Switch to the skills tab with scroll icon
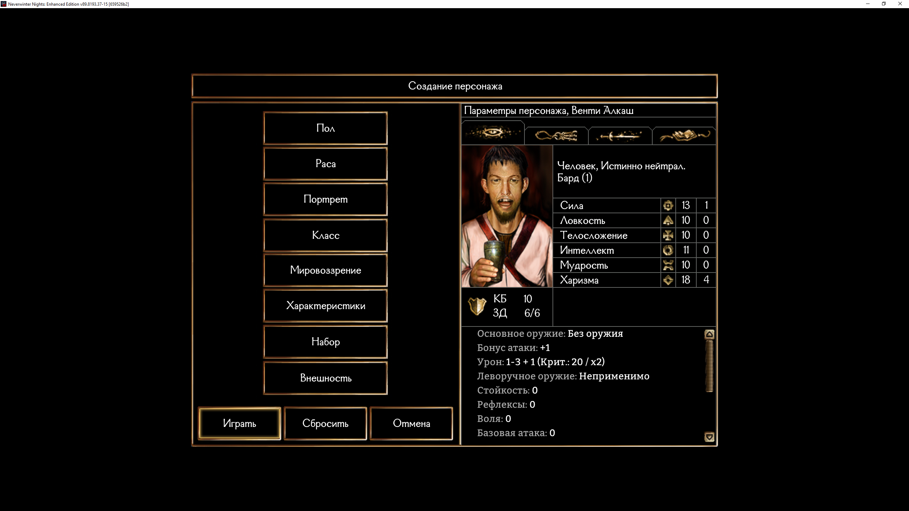 click(556, 136)
